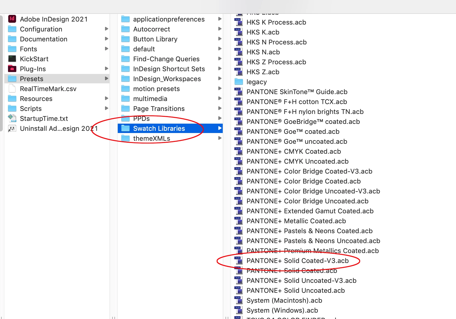Select HKS N.acb file
Image resolution: width=456 pixels, height=319 pixels.
[263, 52]
